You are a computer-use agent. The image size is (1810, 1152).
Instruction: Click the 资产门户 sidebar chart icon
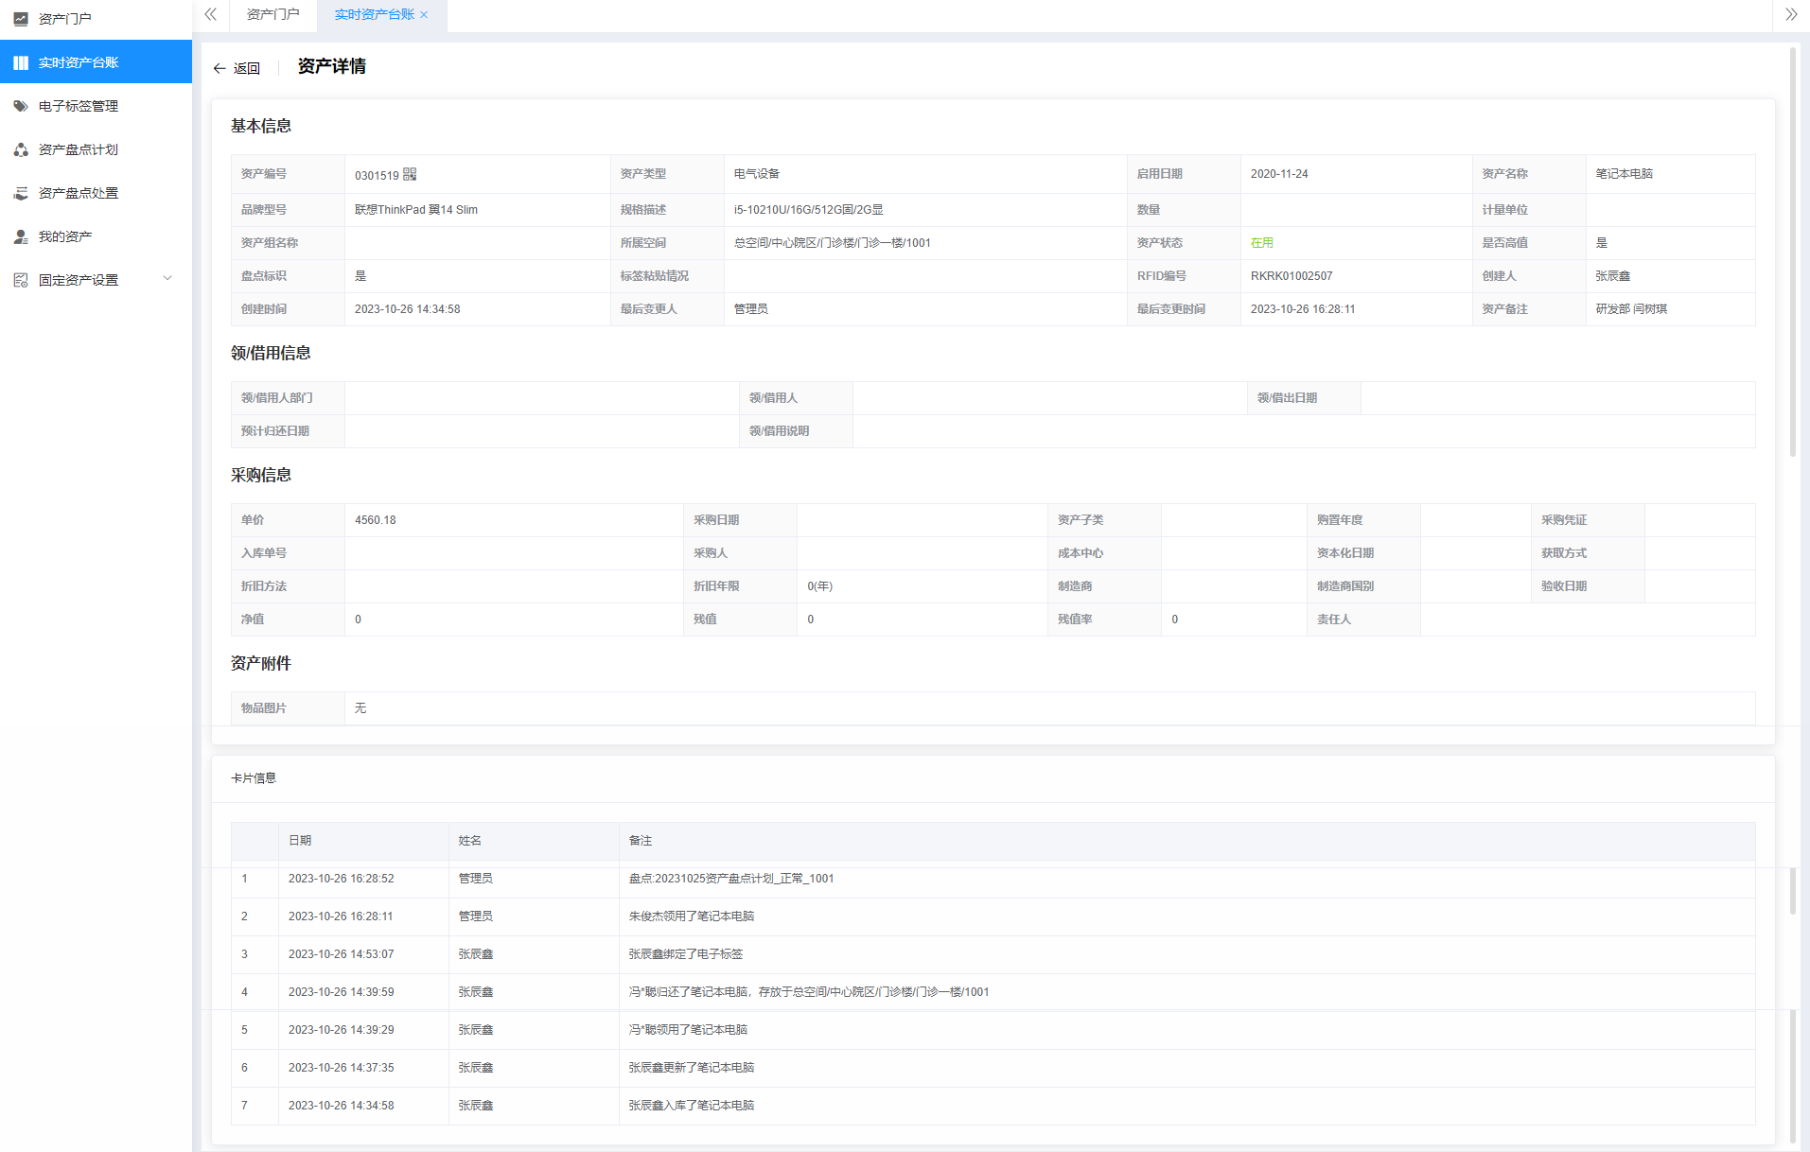[21, 19]
